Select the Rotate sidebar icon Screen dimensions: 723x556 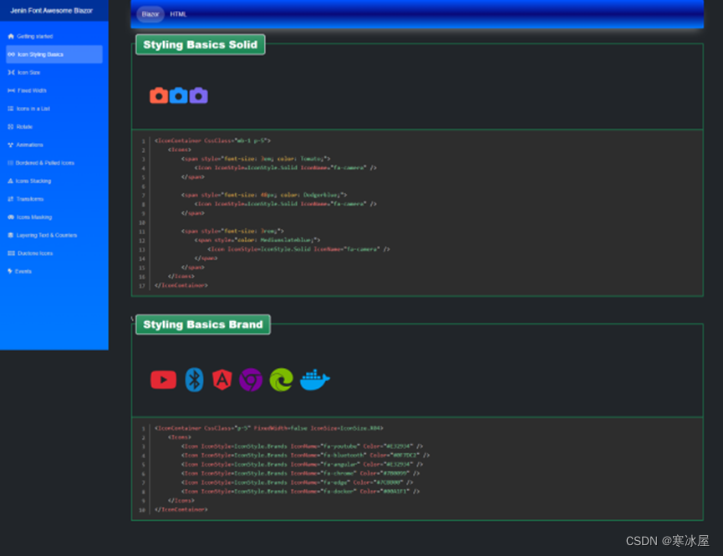click(10, 126)
